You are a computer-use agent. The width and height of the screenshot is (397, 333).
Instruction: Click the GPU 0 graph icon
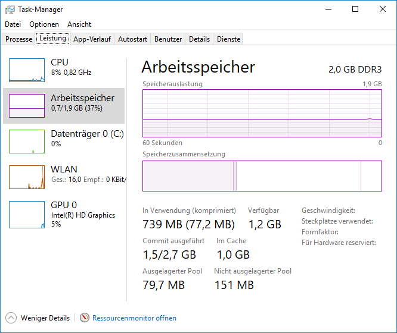27,213
